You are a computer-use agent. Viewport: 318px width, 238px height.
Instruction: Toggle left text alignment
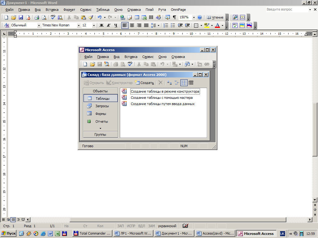pos(125,25)
